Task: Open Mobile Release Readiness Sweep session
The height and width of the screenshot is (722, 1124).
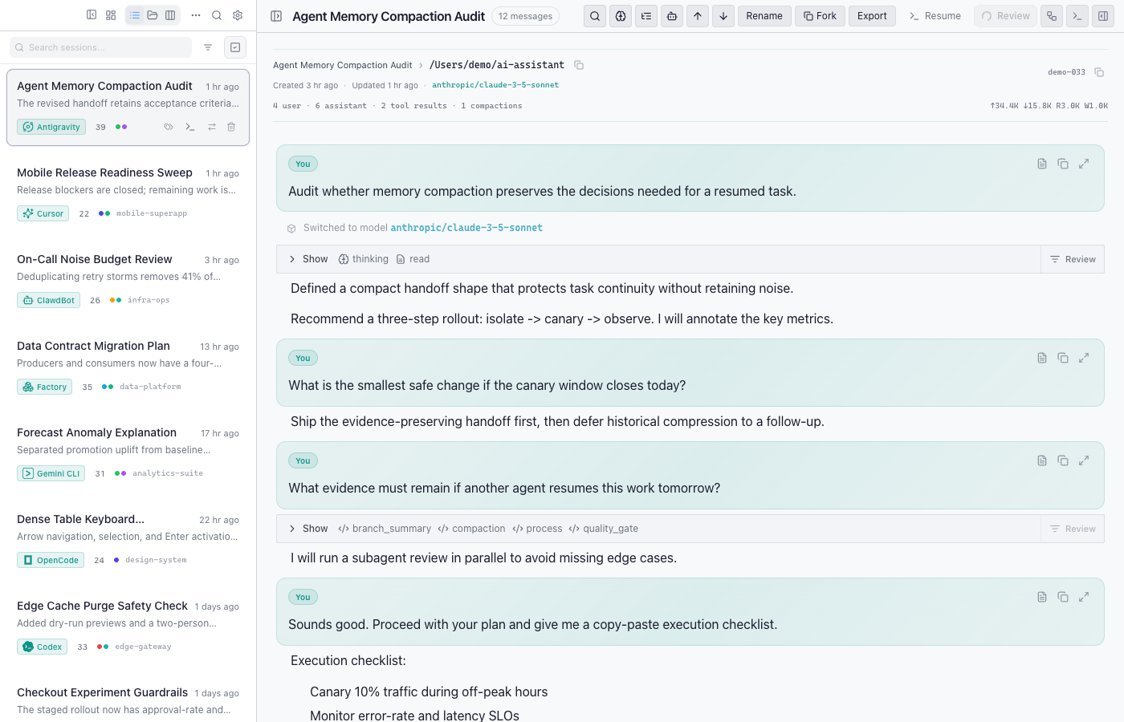Action: pyautogui.click(x=128, y=193)
